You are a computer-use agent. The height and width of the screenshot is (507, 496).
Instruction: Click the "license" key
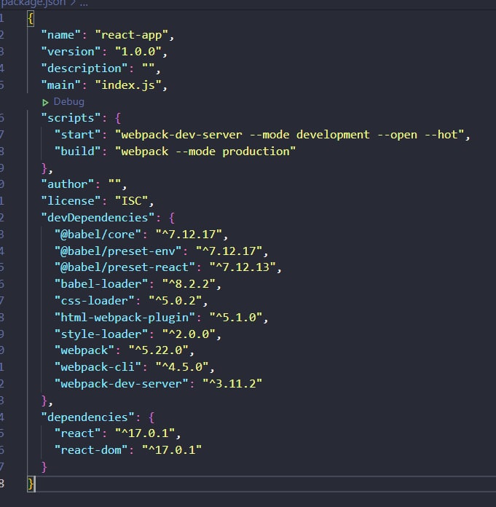click(x=71, y=201)
